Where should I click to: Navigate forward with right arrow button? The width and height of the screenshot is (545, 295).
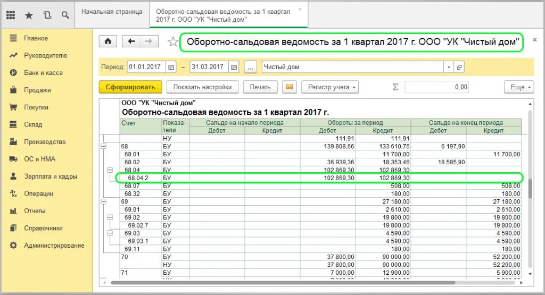click(149, 41)
